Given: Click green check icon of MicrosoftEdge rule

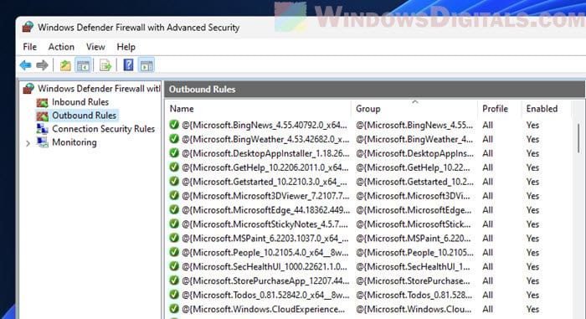Looking at the screenshot, I should tap(174, 210).
